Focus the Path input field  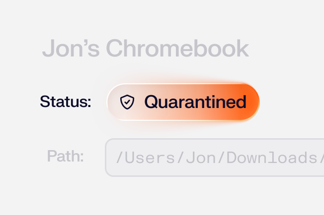coord(214,158)
